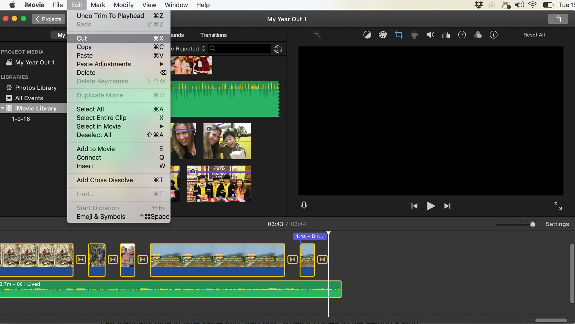Go back to Projects
Viewport: 575px width, 324px height.
(x=49, y=19)
